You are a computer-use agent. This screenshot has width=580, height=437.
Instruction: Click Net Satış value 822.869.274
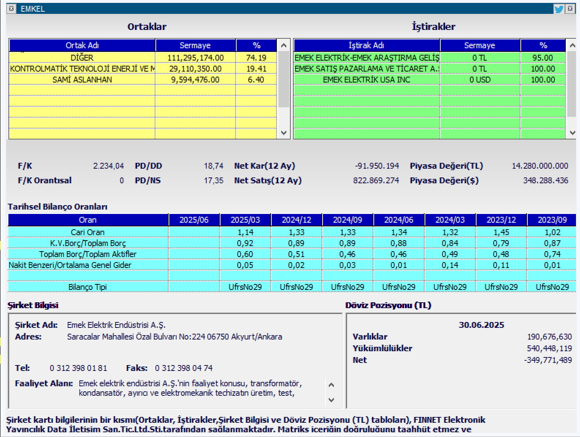coord(376,180)
